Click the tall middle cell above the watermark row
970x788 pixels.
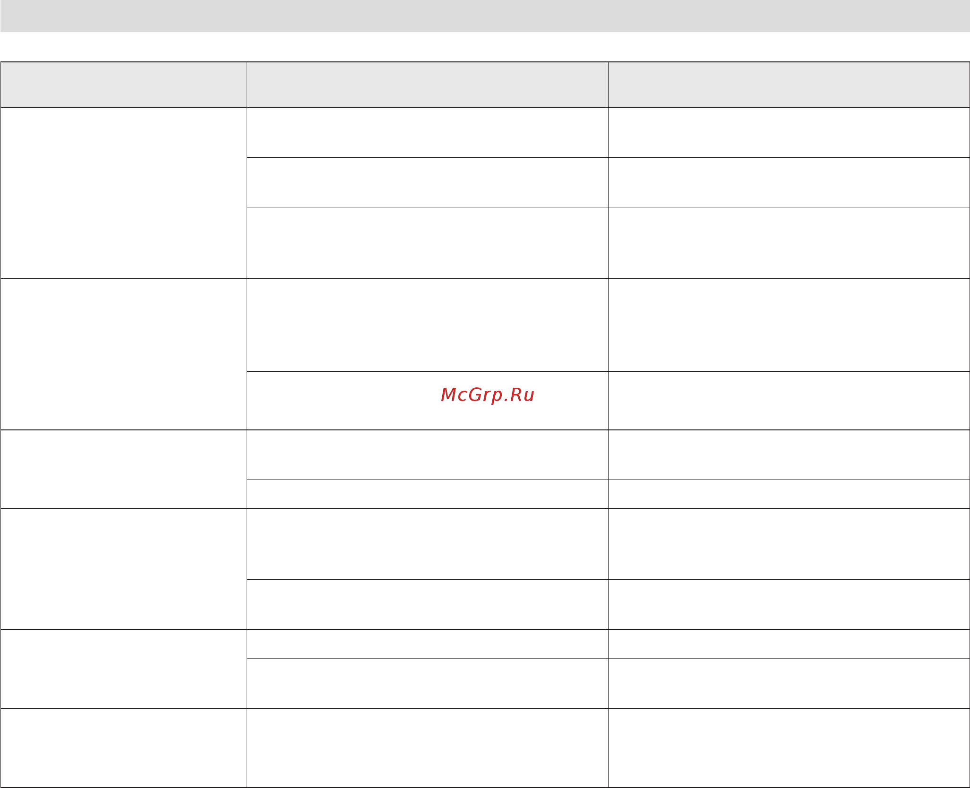tap(427, 325)
